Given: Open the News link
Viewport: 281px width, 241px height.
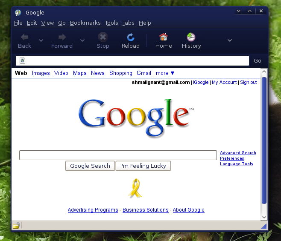Looking at the screenshot, I should point(98,73).
